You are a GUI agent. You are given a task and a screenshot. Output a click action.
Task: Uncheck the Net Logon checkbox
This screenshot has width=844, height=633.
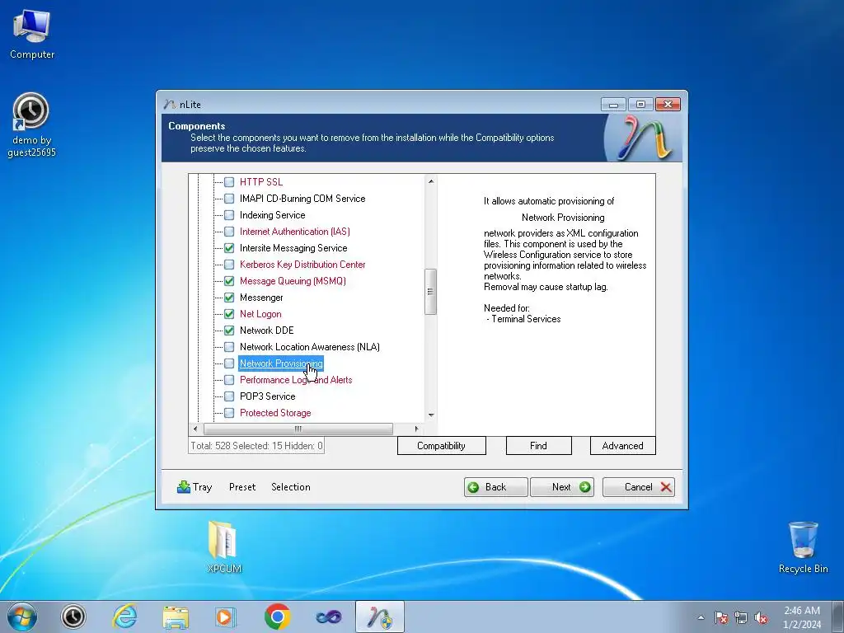[229, 314]
